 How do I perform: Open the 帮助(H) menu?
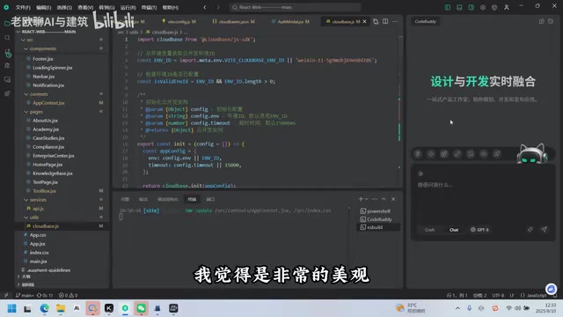click(x=170, y=7)
